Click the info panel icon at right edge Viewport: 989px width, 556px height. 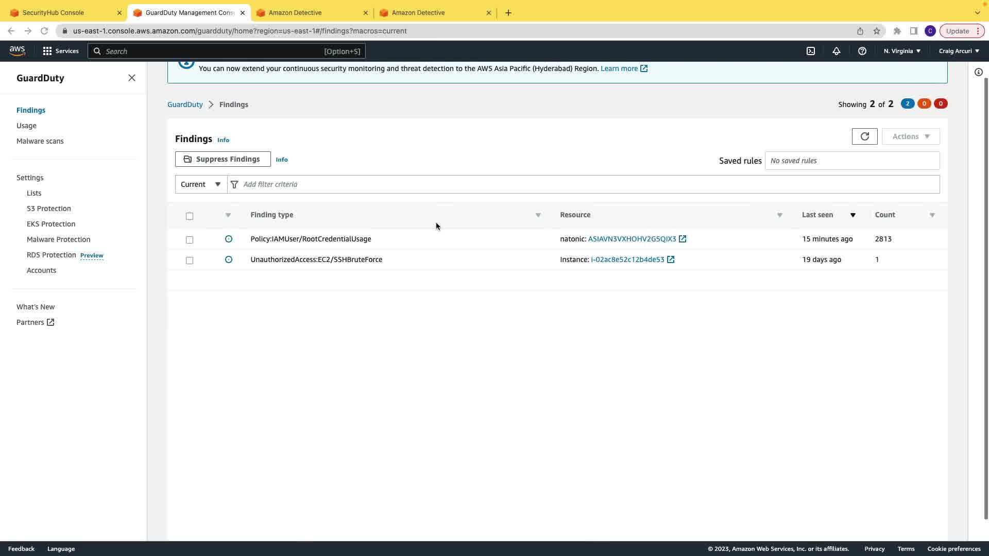[979, 72]
